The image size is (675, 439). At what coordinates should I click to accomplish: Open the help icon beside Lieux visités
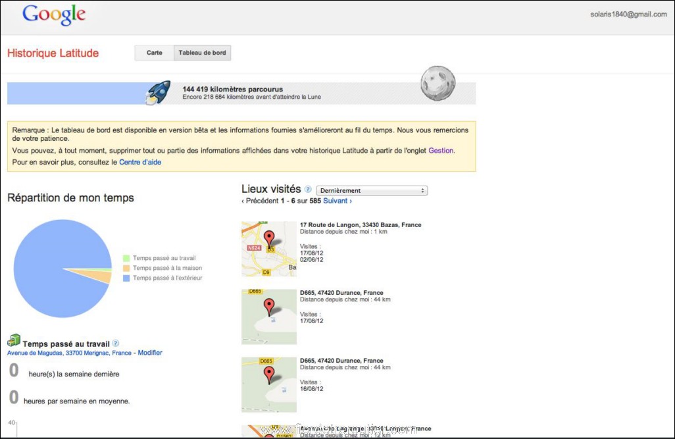pos(309,189)
